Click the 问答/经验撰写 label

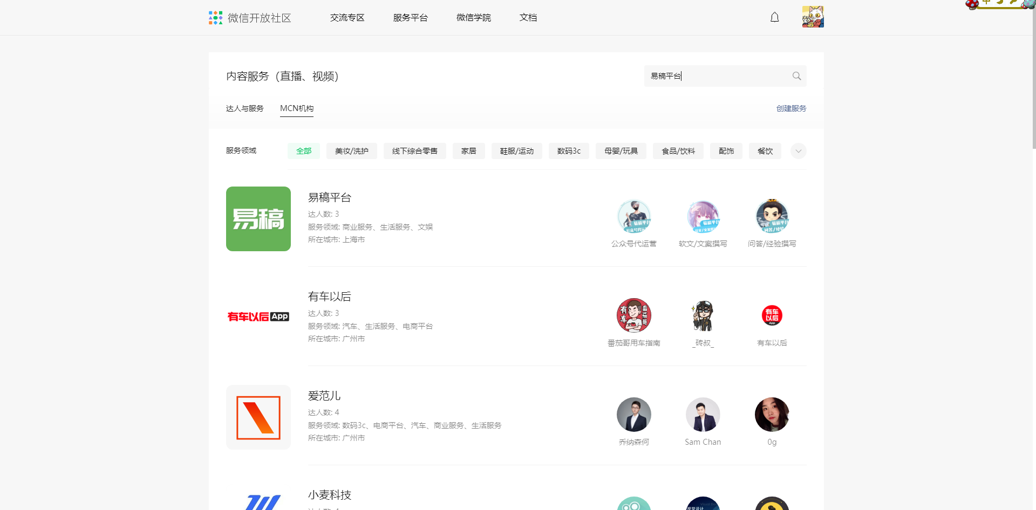(772, 244)
